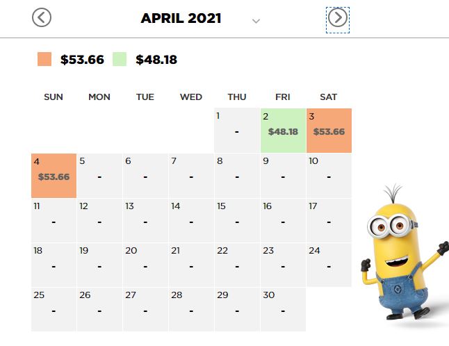Select April 3 priced at $53.66
Image resolution: width=449 pixels, height=346 pixels.
tap(329, 131)
